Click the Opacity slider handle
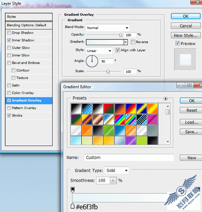202x212 pixels. [x=121, y=35]
